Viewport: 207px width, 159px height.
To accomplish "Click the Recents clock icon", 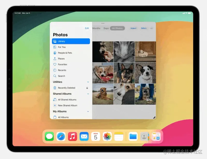I will tap(55, 70).
